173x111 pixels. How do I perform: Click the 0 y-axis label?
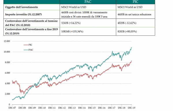(9, 104)
